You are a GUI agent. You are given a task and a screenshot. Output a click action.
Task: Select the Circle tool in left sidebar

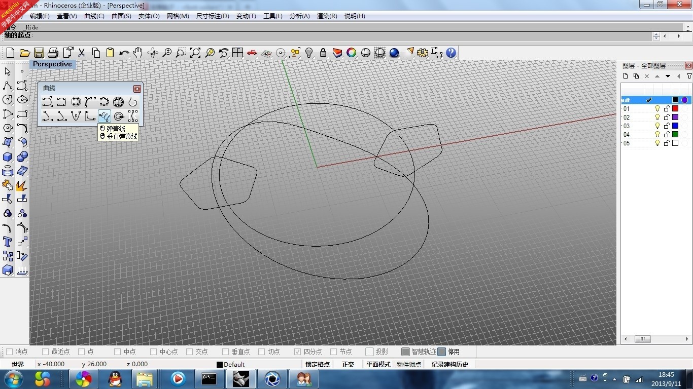pyautogui.click(x=8, y=100)
